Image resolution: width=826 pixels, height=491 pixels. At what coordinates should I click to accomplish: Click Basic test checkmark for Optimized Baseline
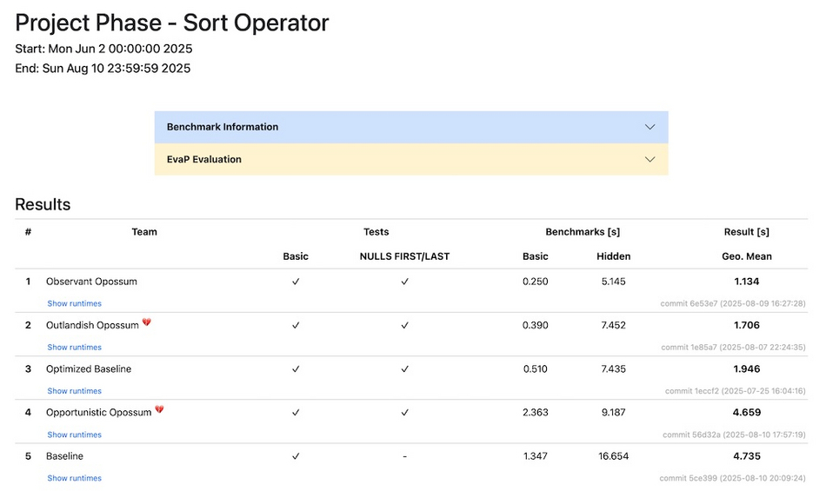coord(296,369)
